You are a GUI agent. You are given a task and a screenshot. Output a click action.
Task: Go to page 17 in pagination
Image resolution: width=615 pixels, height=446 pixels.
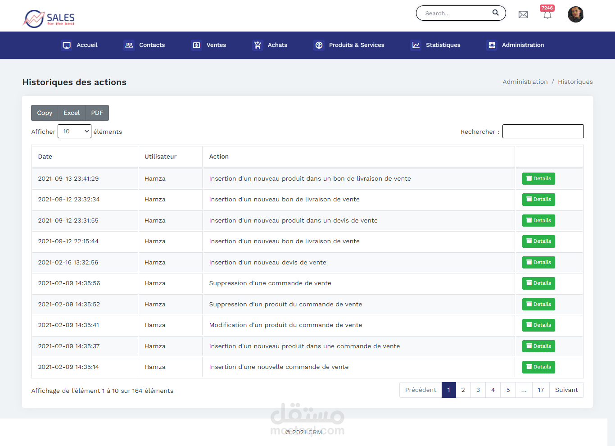[540, 390]
